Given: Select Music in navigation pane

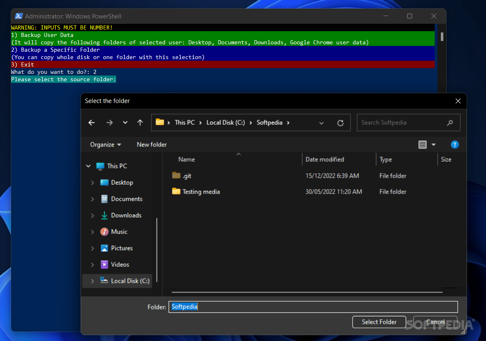Looking at the screenshot, I should 119,232.
